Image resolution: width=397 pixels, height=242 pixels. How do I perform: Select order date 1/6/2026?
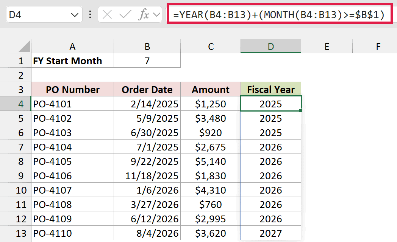tap(147, 190)
